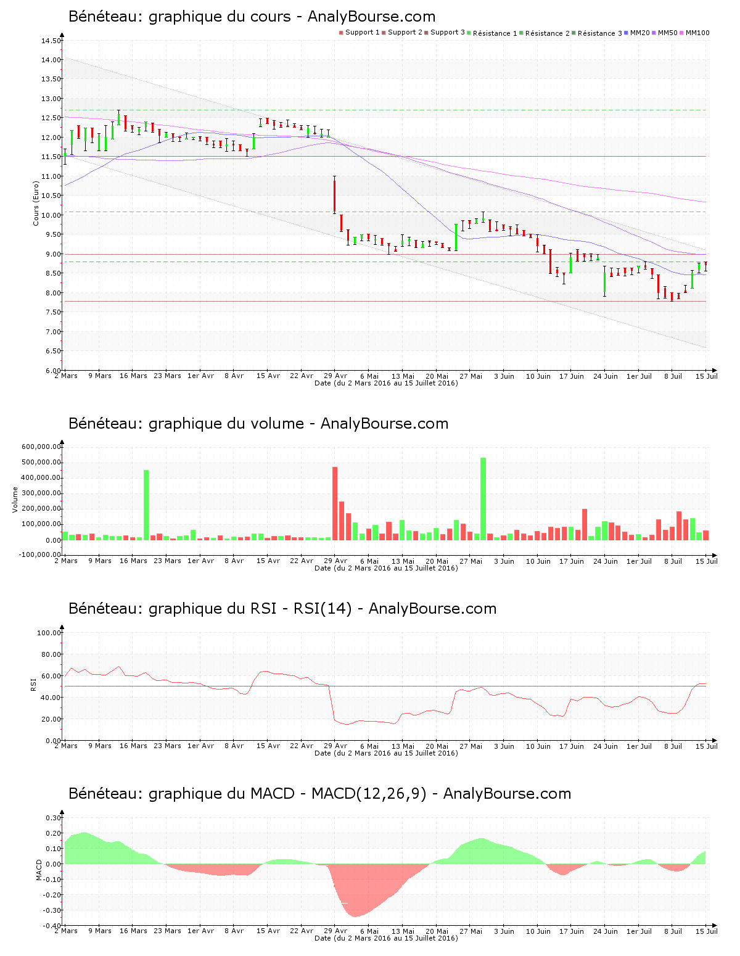Click '27 Mai' date on price chart
Screen dimensions: 740x956
click(x=471, y=376)
